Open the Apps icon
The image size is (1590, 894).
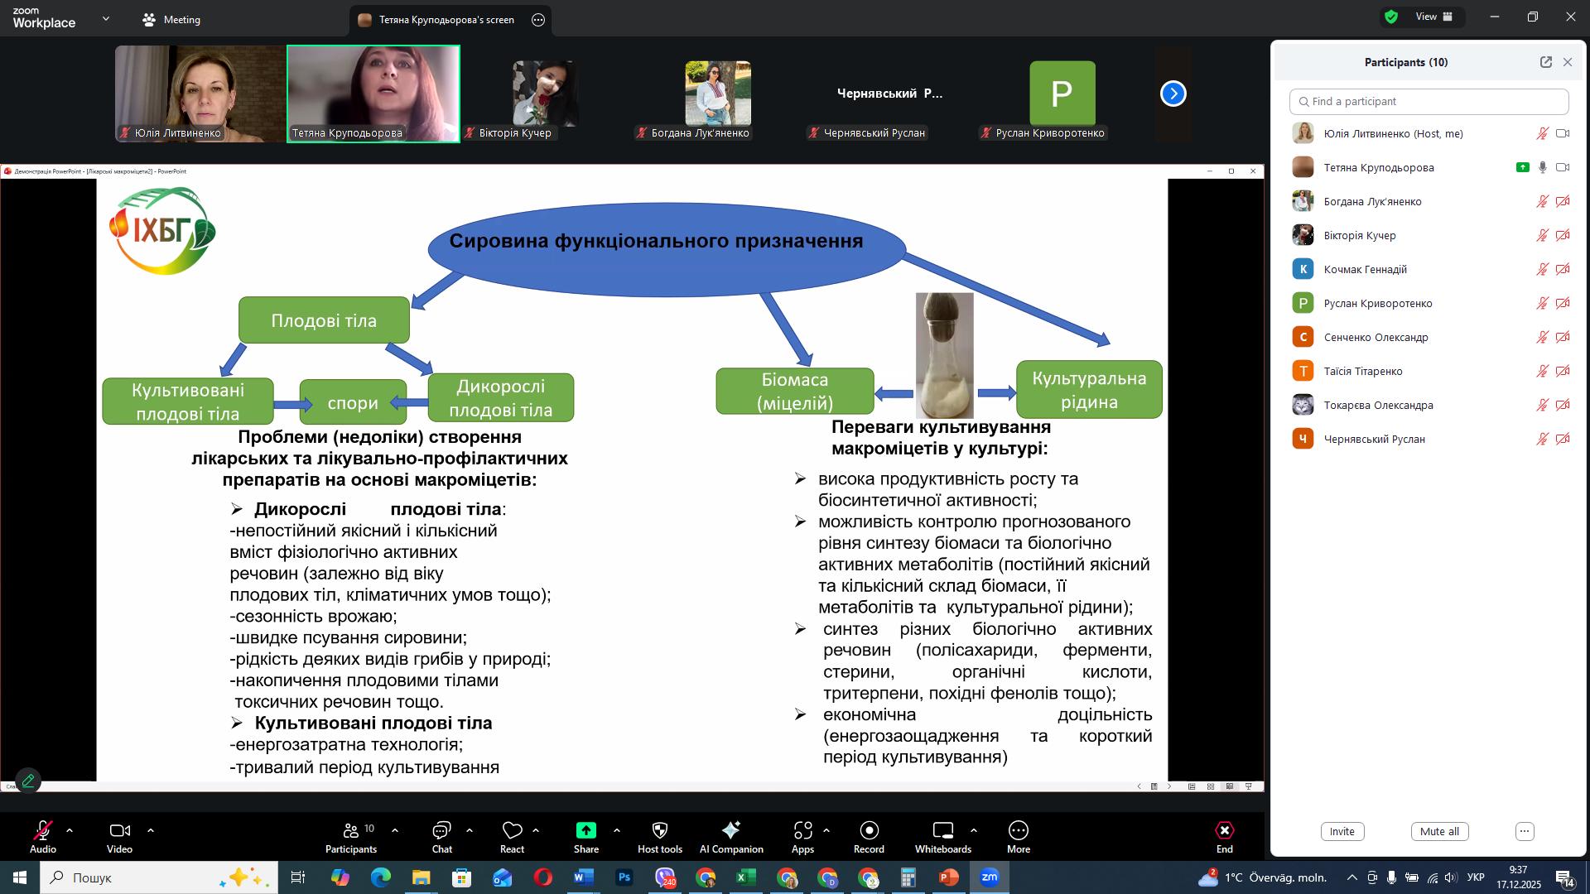pos(802,830)
